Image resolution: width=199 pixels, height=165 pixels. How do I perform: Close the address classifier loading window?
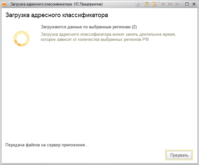(194, 4)
